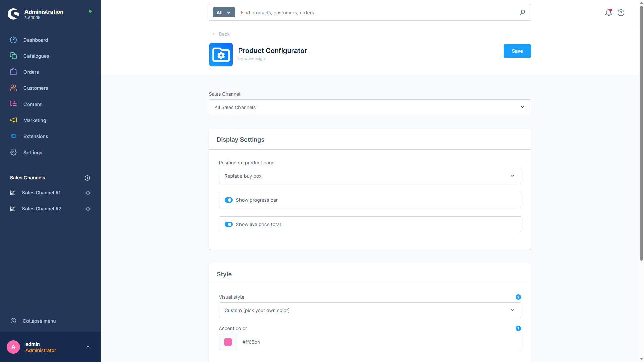
Task: Click the Dashboard gauge icon
Action: tap(13, 40)
